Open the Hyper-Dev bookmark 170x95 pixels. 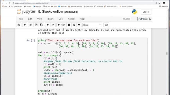click(x=37, y=6)
